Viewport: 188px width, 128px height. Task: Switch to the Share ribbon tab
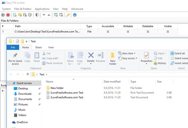pos(39,47)
